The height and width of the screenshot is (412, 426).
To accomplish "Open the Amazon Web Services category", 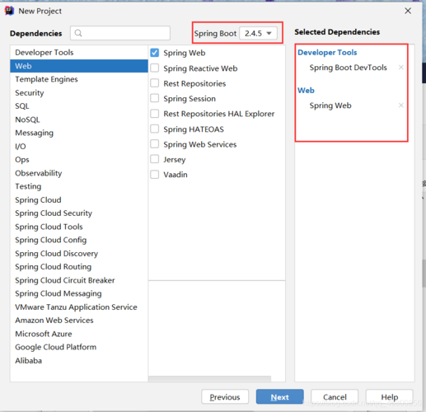I will click(79, 321).
